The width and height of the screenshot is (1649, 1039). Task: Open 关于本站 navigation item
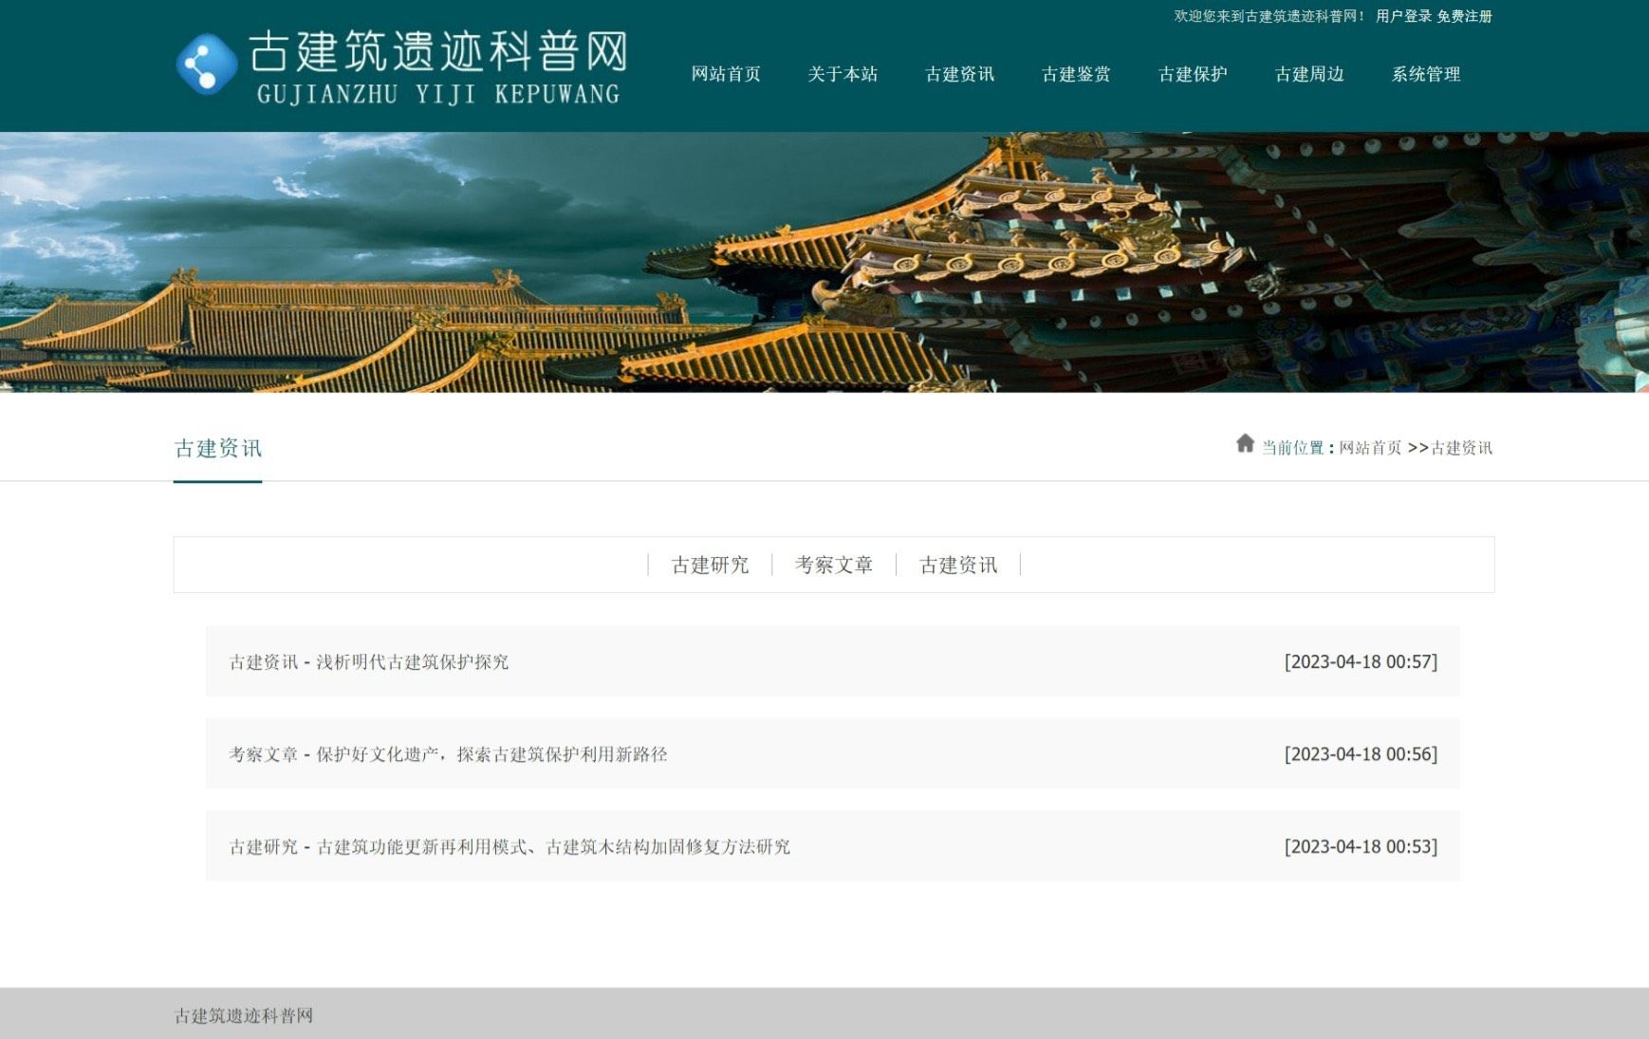(x=843, y=74)
